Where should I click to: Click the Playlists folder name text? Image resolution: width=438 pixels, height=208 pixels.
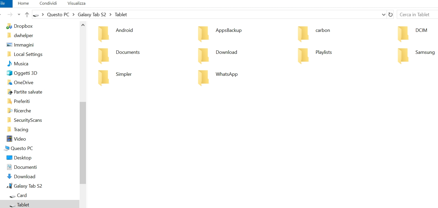(324, 52)
